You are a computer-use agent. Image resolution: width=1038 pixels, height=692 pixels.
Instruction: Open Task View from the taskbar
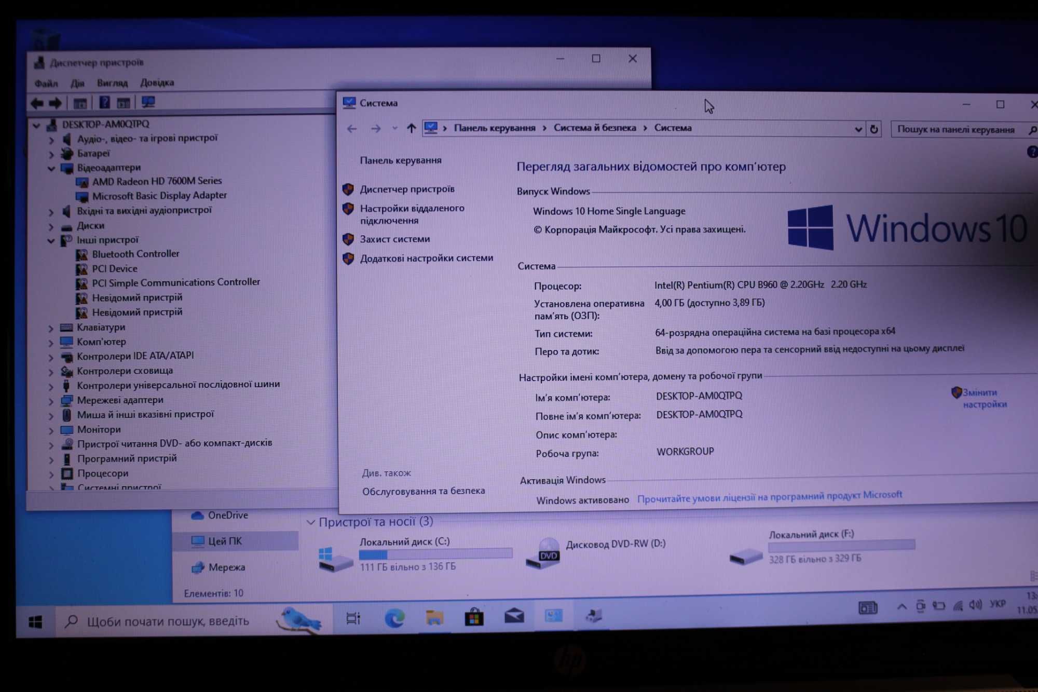coord(353,618)
